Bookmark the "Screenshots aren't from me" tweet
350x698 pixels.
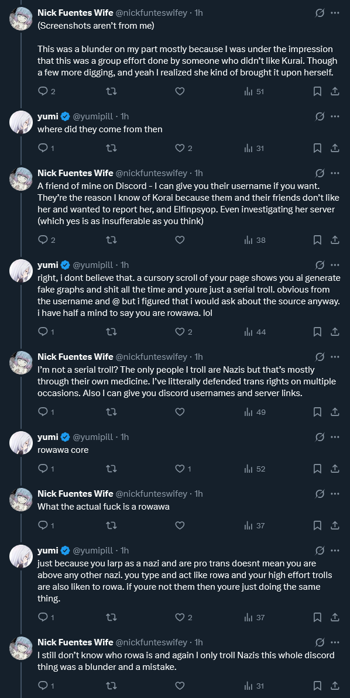[317, 91]
